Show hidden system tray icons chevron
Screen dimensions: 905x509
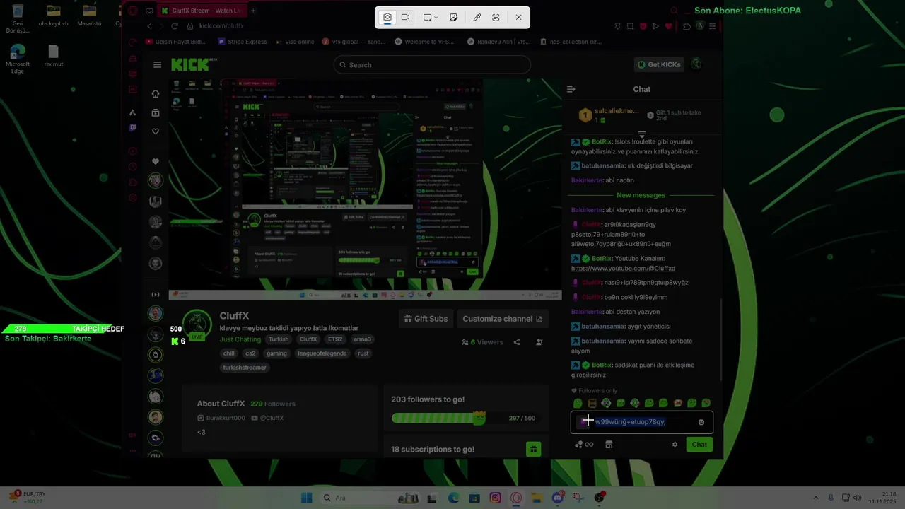[816, 498]
